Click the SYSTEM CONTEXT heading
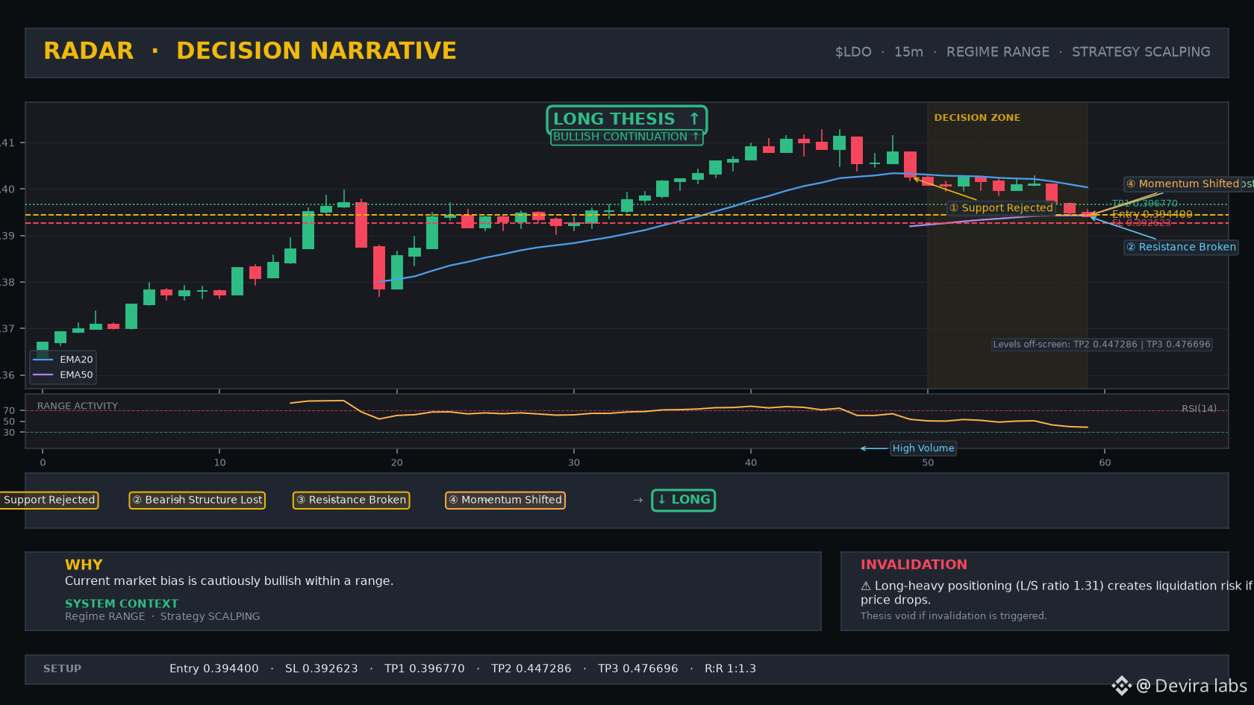This screenshot has width=1254, height=705. tap(122, 604)
